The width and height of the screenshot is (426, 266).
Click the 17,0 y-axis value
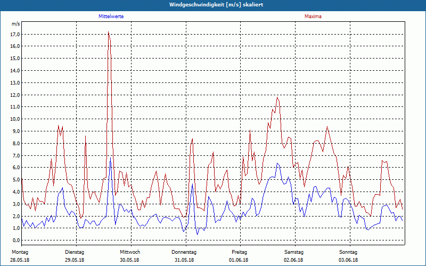point(15,34)
